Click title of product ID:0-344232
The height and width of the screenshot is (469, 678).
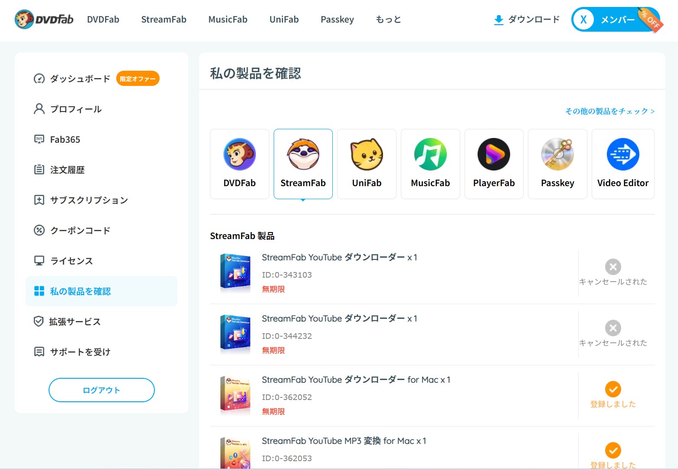[x=340, y=318]
